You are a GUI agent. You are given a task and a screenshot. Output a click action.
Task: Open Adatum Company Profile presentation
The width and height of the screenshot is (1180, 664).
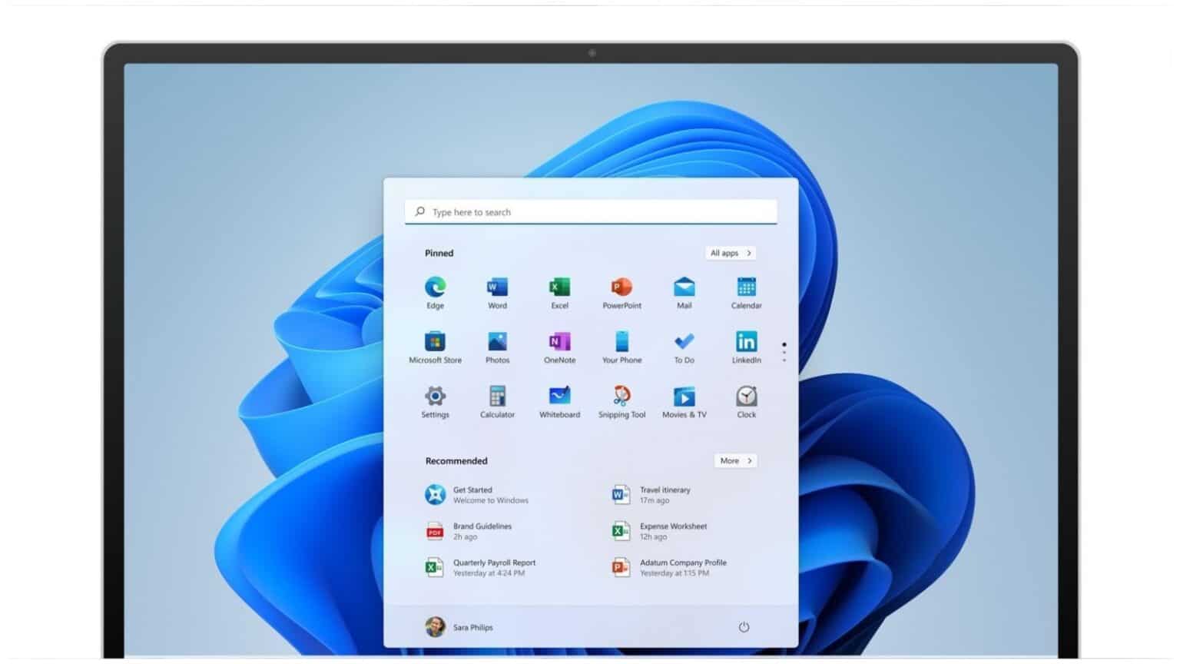668,567
